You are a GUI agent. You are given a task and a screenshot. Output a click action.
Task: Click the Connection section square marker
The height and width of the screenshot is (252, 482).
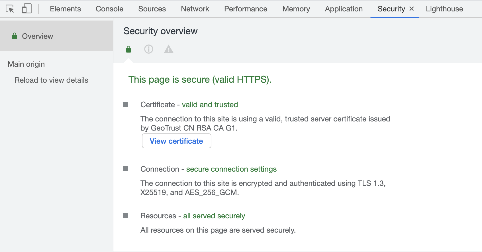click(125, 169)
